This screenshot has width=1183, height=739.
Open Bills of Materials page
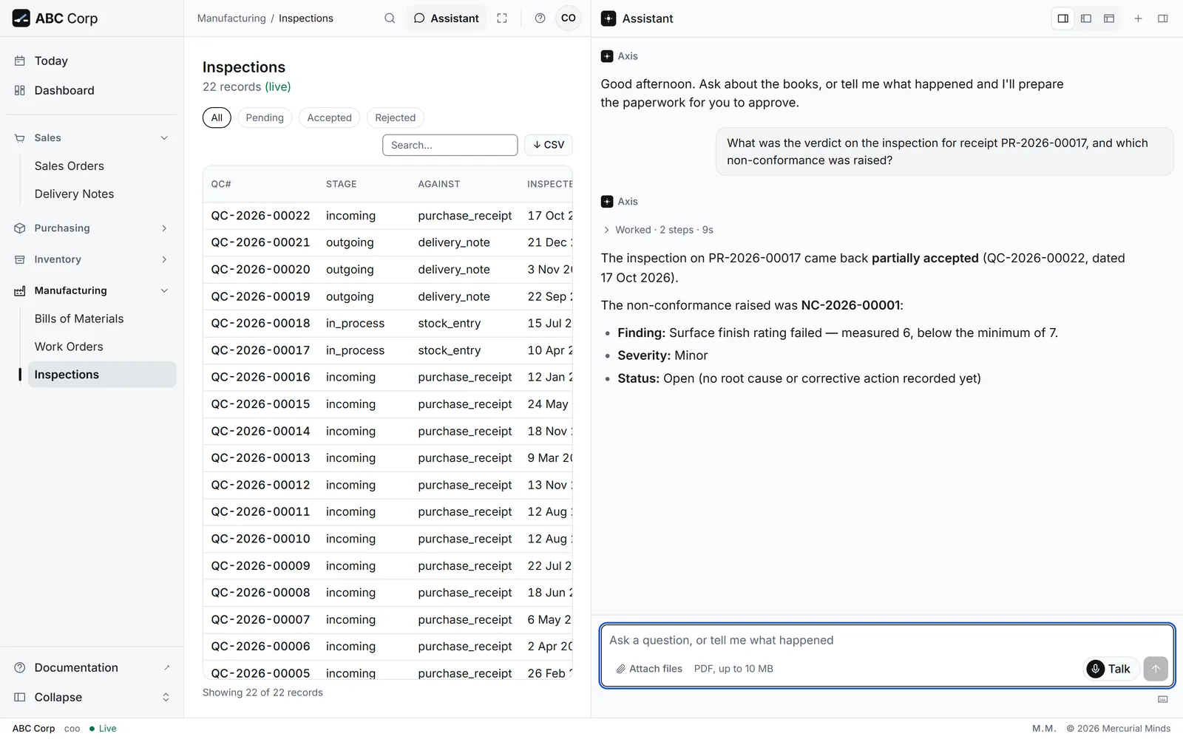point(102,319)
